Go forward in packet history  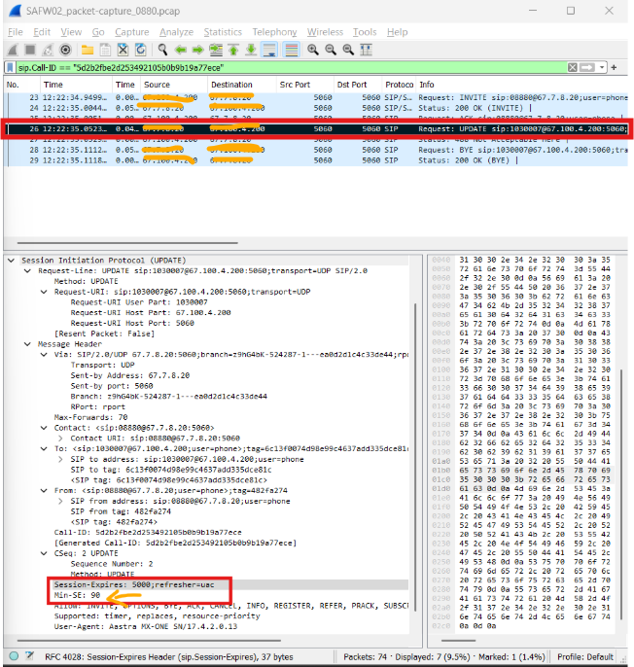pyautogui.click(x=197, y=51)
